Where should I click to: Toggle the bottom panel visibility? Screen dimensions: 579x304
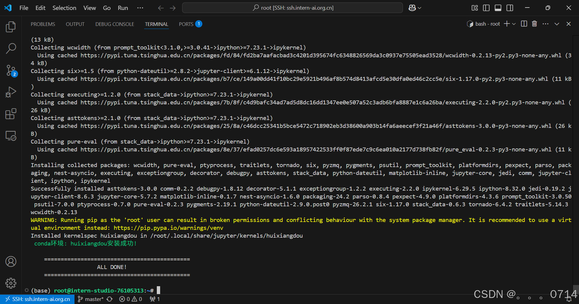(x=498, y=8)
